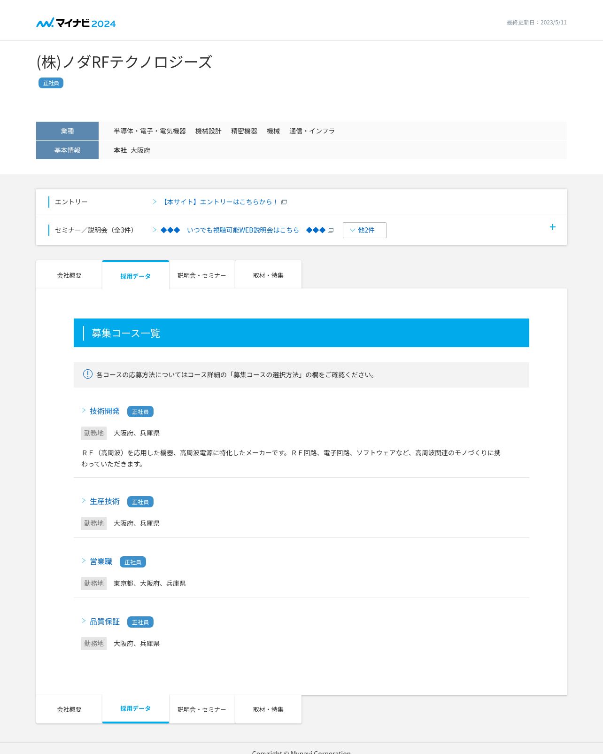The width and height of the screenshot is (603, 754).
Task: Click the 技術開発 description paragraph
Action: click(x=291, y=459)
